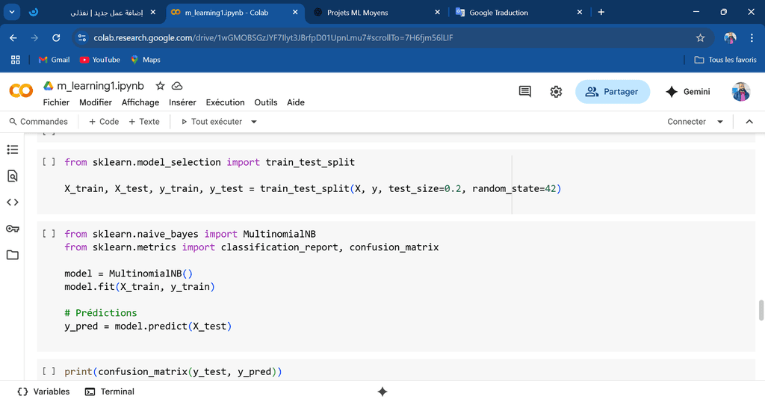Open the Insérer menu
This screenshot has width=765, height=402.
[x=182, y=102]
